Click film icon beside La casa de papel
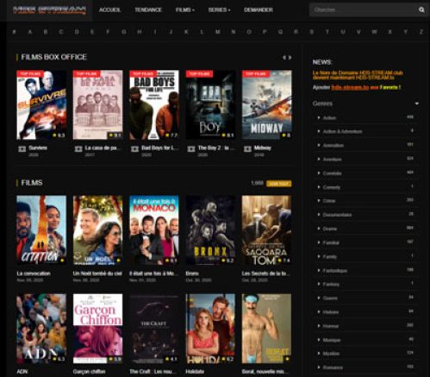430x377 pixels. pos(78,148)
